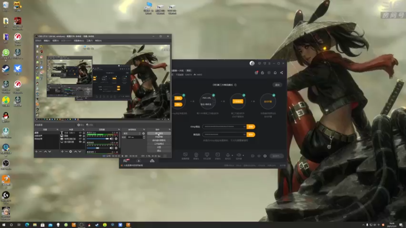Open the screen capture tool in streaming app
Viewport: 406px width, 228px height.
click(x=185, y=156)
